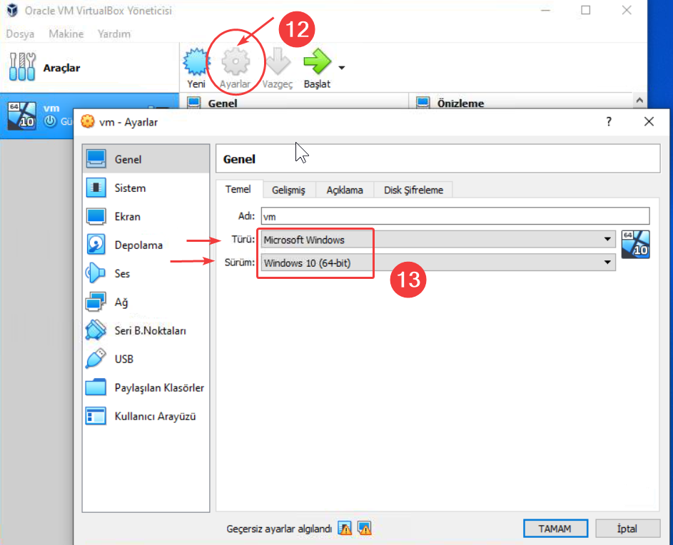Image resolution: width=673 pixels, height=545 pixels.
Task: Click the Kullanıcı Arayüzü layout icon
Action: pyautogui.click(x=96, y=417)
